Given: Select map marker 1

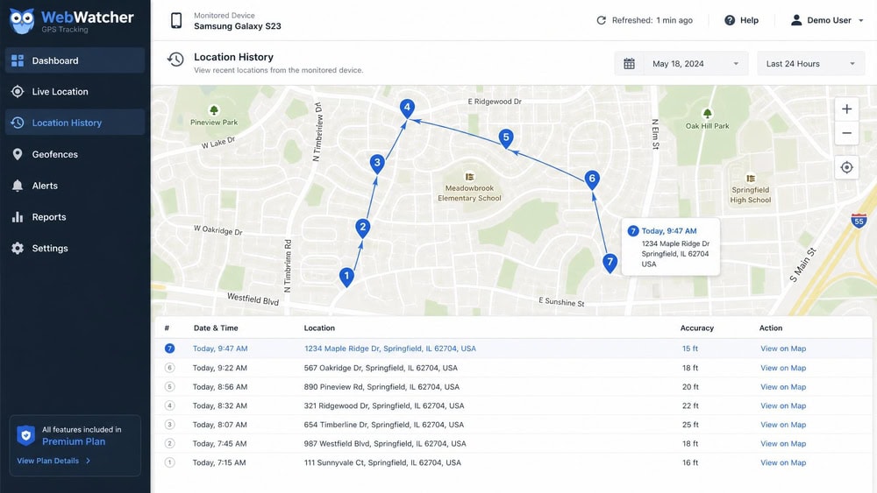Looking at the screenshot, I should [x=346, y=277].
